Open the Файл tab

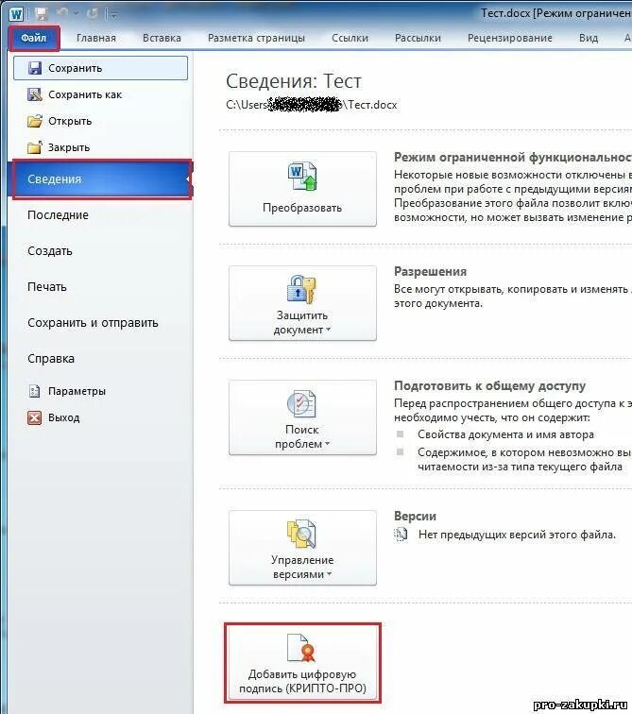(34, 38)
